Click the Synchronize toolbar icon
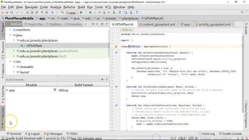 click(12, 12)
